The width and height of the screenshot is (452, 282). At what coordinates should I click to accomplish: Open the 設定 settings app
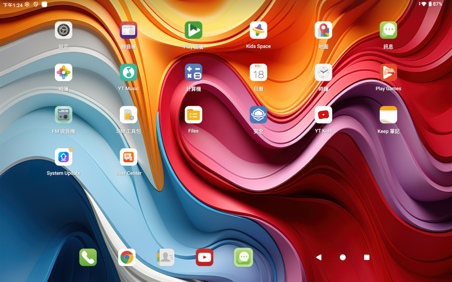click(x=64, y=30)
